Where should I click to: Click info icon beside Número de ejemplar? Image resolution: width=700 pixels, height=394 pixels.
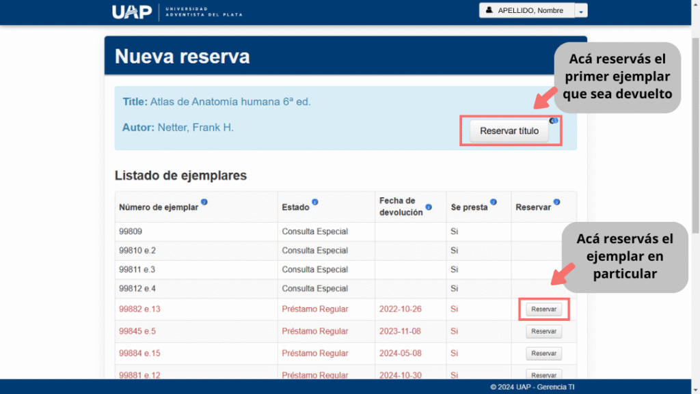point(204,202)
